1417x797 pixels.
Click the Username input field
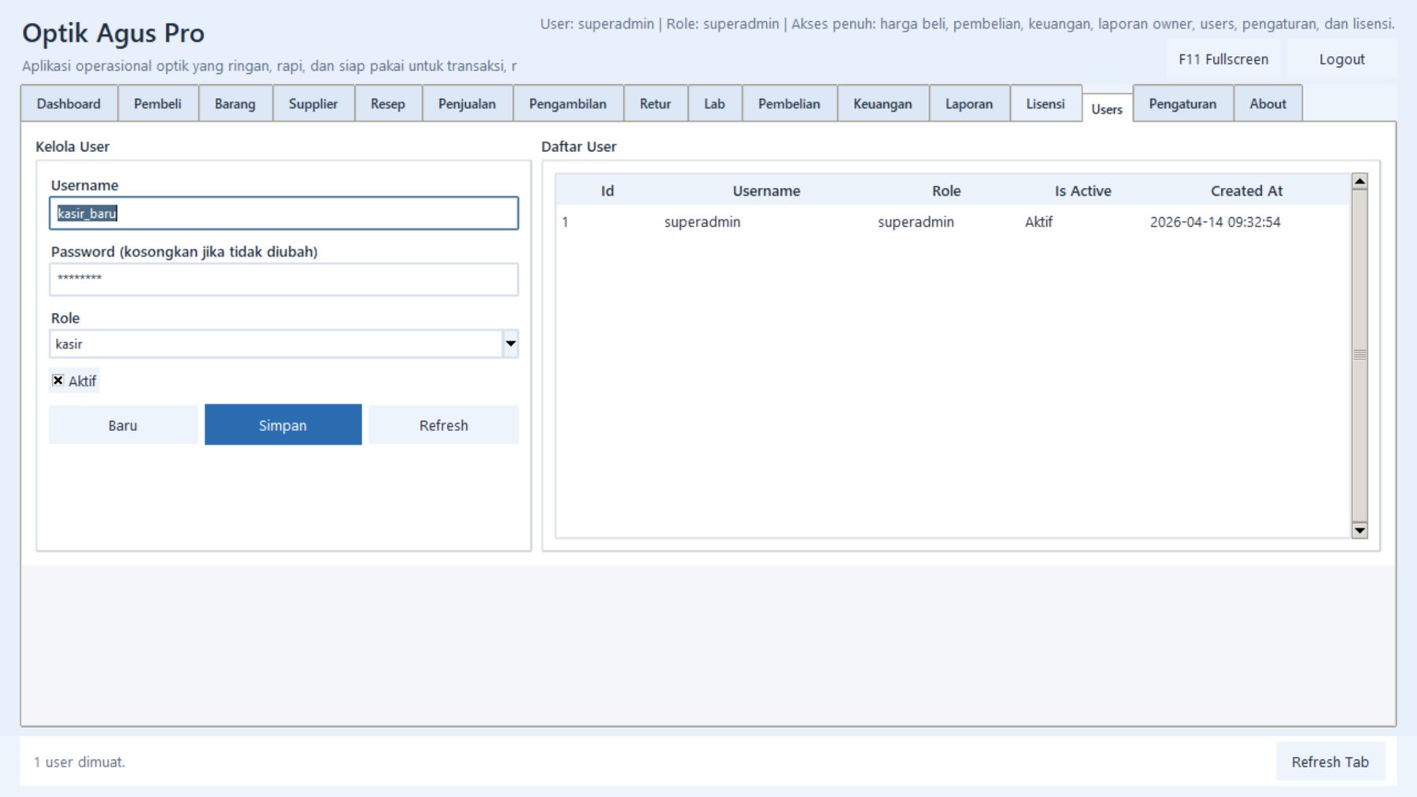tap(283, 213)
